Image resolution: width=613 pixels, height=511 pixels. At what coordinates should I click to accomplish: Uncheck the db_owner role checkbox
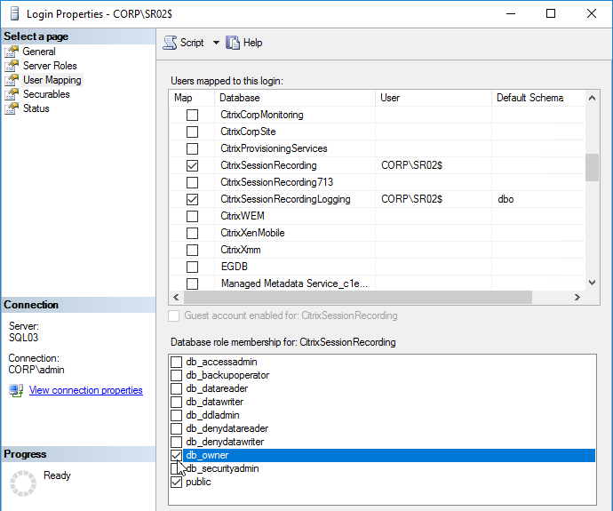(x=176, y=455)
